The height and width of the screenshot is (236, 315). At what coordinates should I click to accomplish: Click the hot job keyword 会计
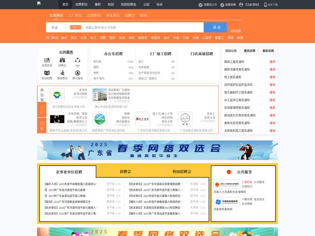(x=64, y=38)
